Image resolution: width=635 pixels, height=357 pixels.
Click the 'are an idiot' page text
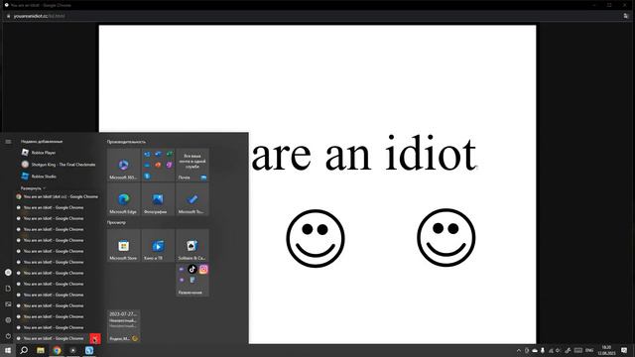pos(363,154)
